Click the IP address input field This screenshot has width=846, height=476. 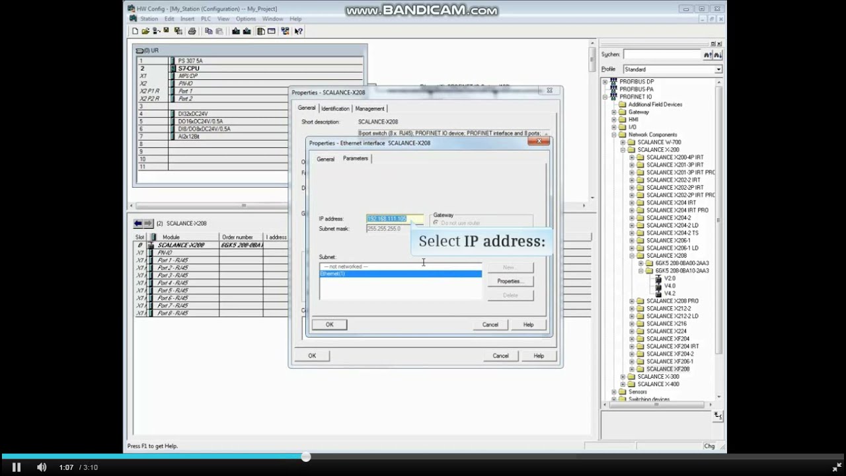point(395,219)
